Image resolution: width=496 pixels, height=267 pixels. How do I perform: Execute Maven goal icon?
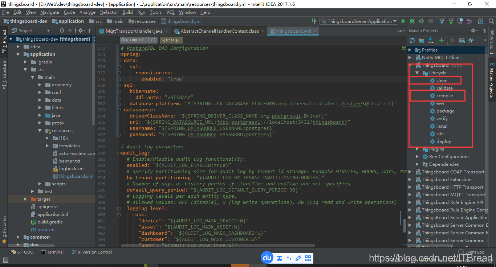tap(462, 40)
